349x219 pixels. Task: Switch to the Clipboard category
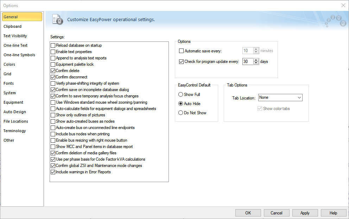[13, 26]
